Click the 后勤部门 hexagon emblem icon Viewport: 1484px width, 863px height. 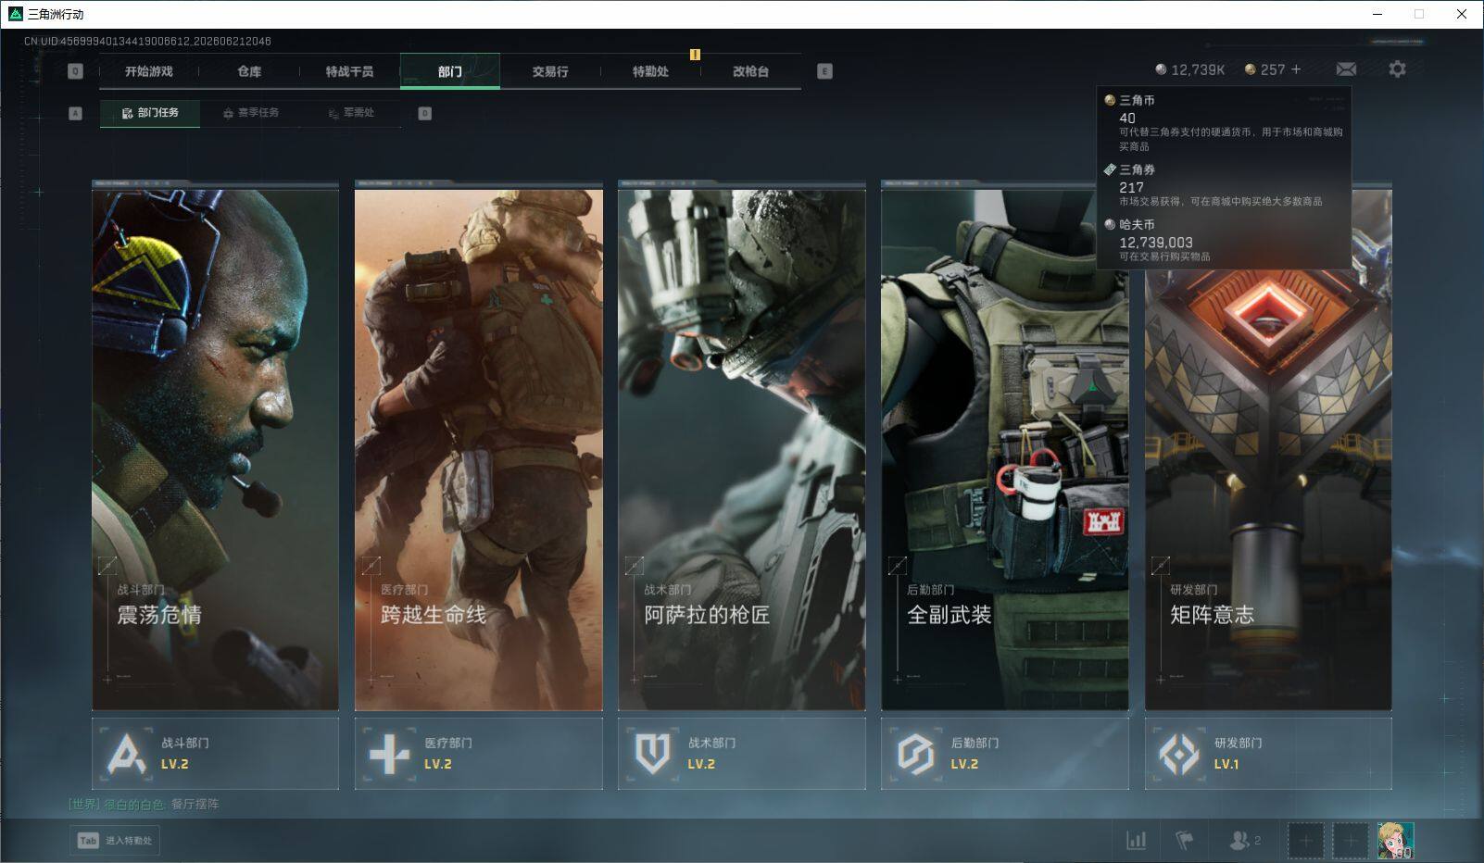[x=915, y=754]
